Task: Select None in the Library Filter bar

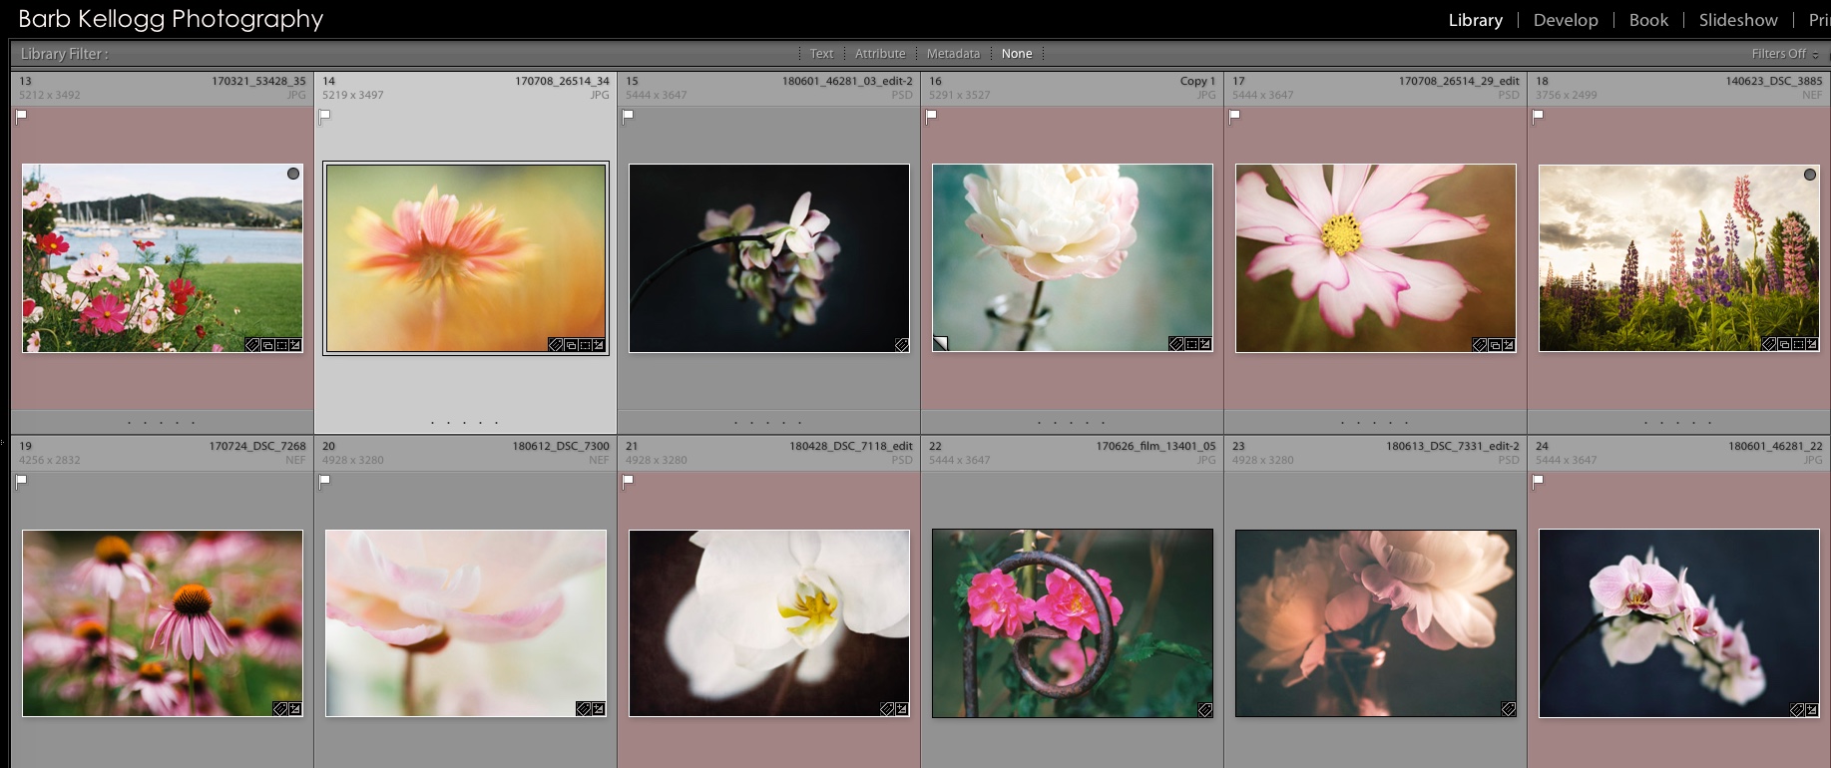Action: [x=1017, y=54]
